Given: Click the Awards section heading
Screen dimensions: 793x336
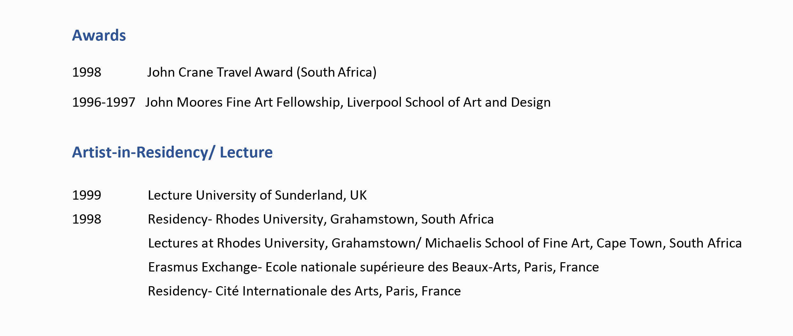Looking at the screenshot, I should tap(99, 35).
